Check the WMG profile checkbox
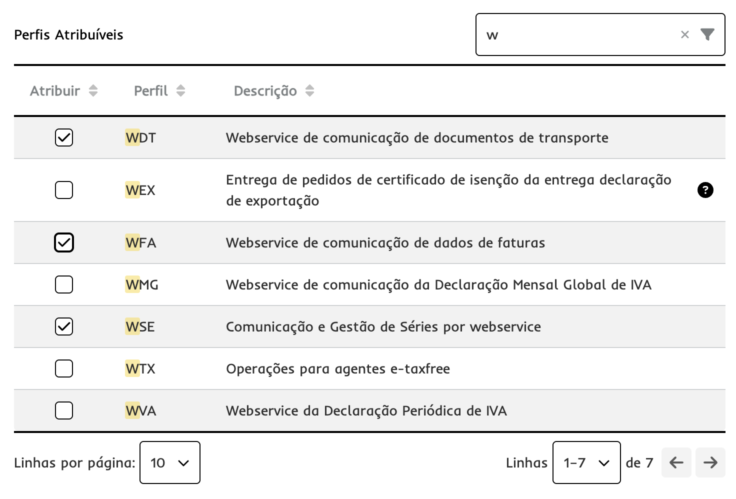 (64, 284)
